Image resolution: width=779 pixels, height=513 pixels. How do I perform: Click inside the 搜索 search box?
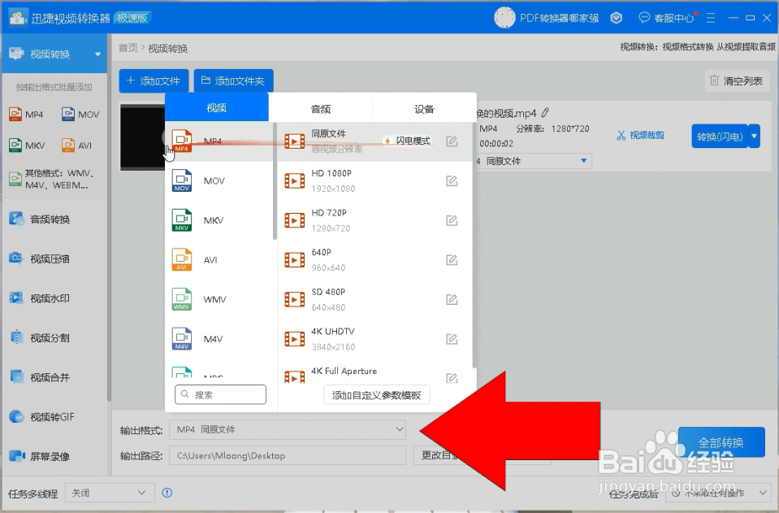click(219, 394)
